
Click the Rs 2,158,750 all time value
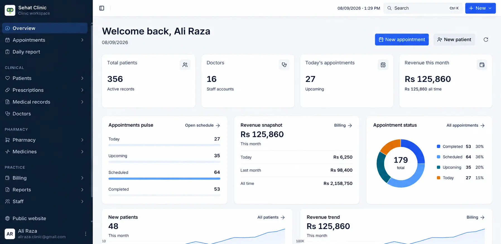(x=338, y=183)
